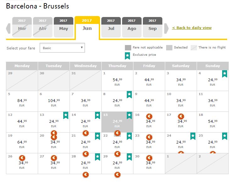Select June 1 fare 54.99 EUR
This screenshot has height=182, width=230.
[117, 80]
